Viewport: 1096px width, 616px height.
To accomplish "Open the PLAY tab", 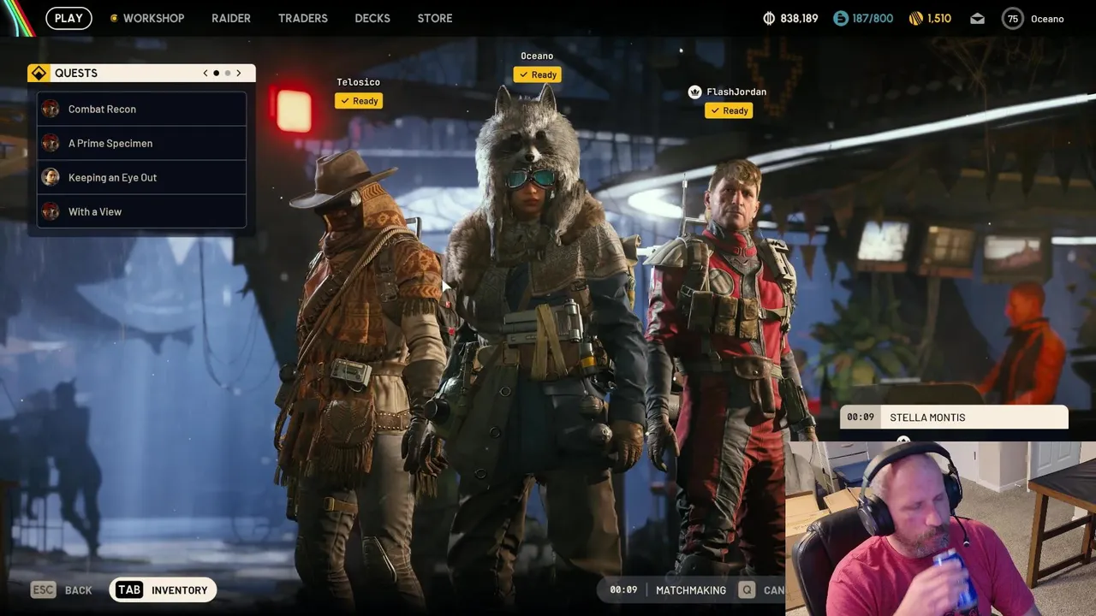I will (x=68, y=18).
